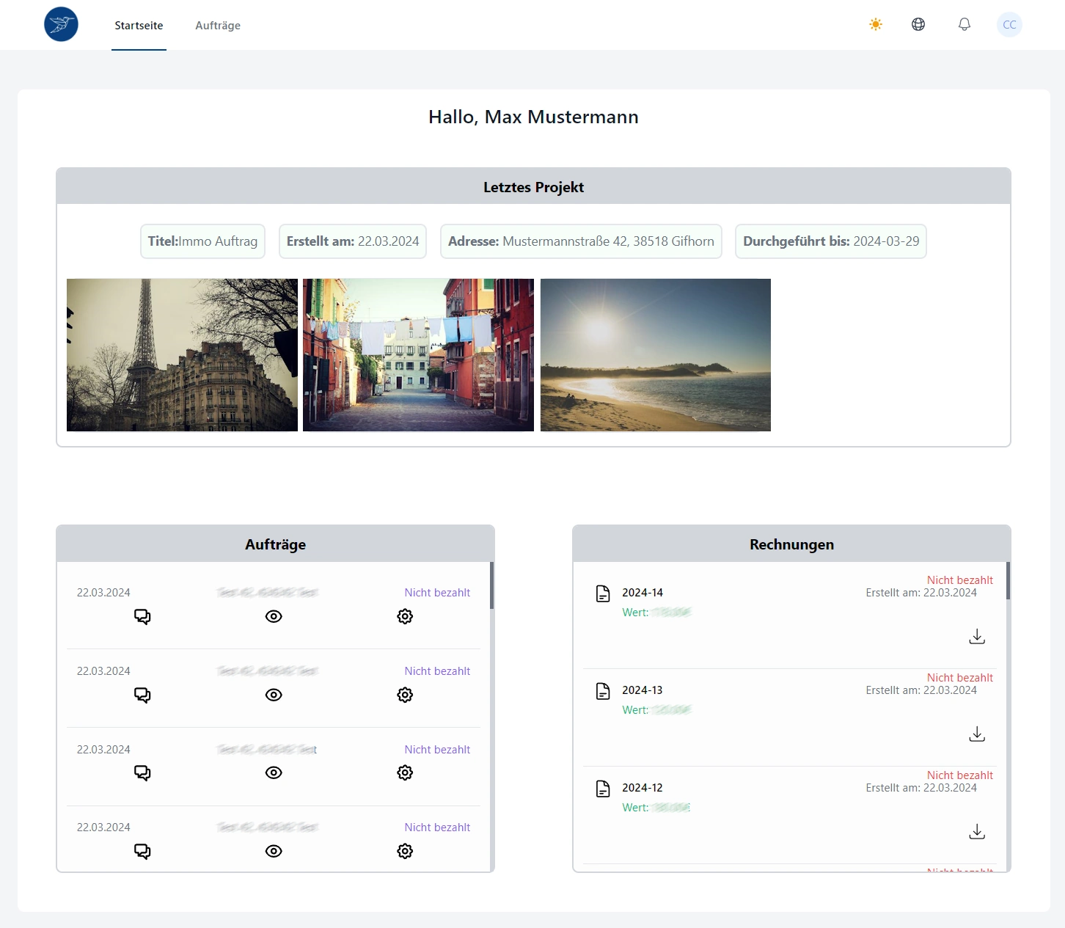1065x928 pixels.
Task: Click invoice number 2024-12
Action: pos(643,788)
